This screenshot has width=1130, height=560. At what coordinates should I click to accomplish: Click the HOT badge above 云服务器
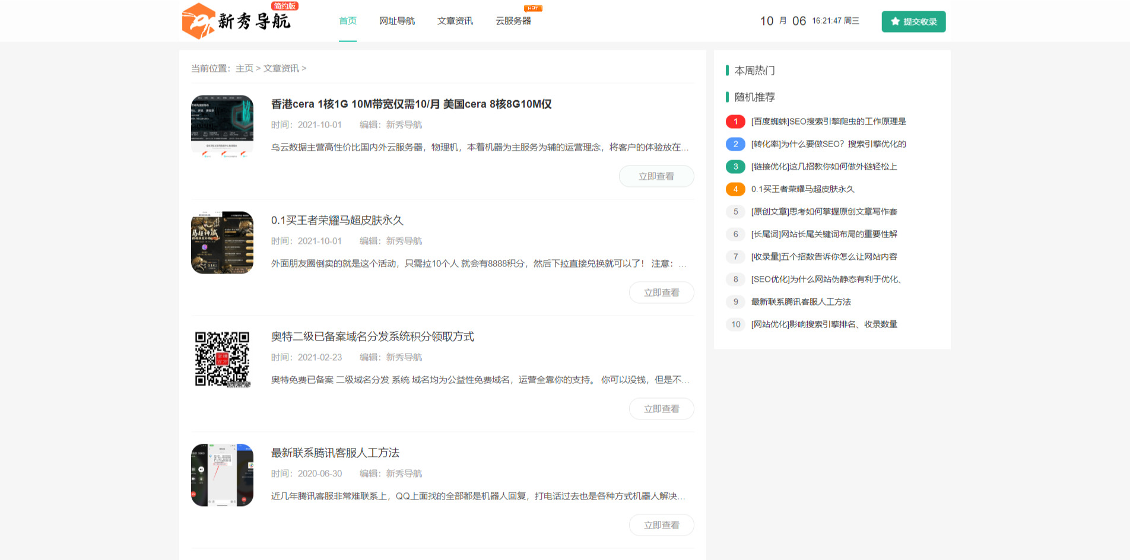[x=533, y=8]
